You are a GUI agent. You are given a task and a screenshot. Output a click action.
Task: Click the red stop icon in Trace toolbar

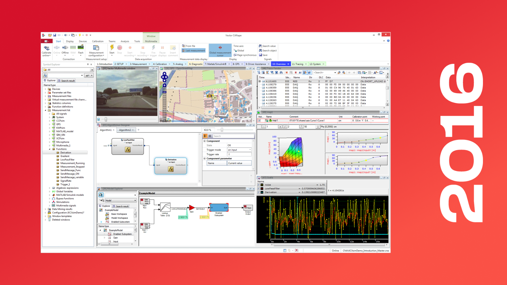[296, 73]
